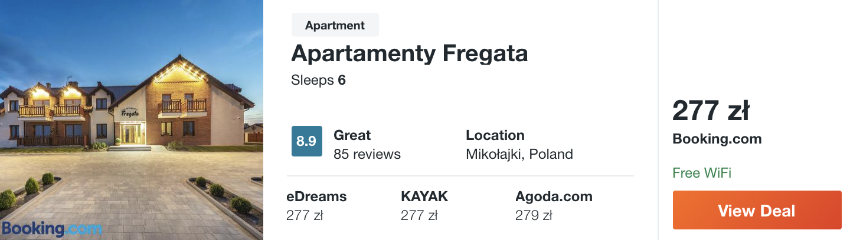
Task: Choose the eDreams provider offer
Action: [316, 196]
